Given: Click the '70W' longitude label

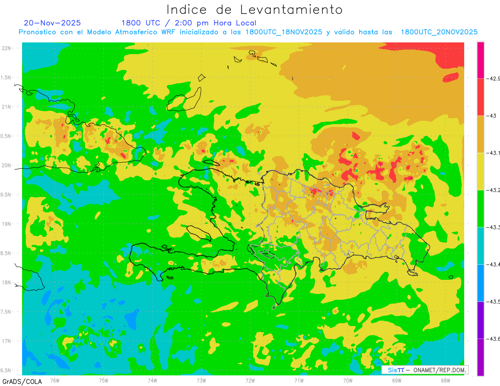Looking at the screenshot, I should point(348,380).
